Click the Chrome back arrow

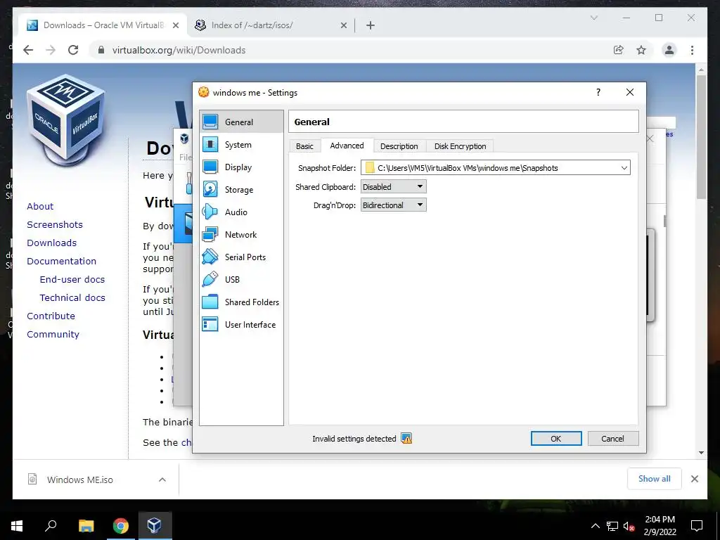coord(28,50)
